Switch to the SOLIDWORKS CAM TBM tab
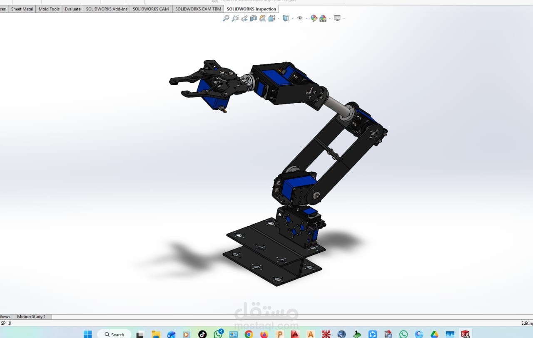533x338 pixels. pyautogui.click(x=198, y=9)
